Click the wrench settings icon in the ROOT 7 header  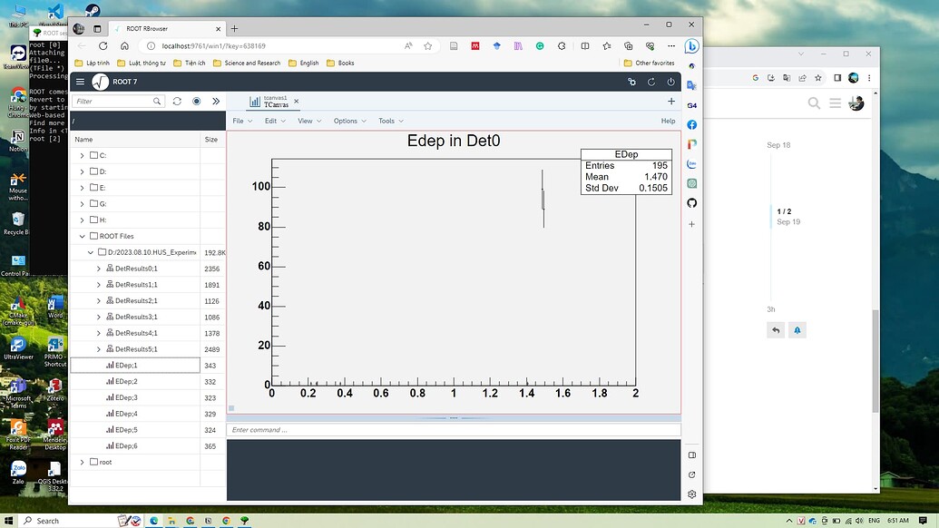pos(632,82)
